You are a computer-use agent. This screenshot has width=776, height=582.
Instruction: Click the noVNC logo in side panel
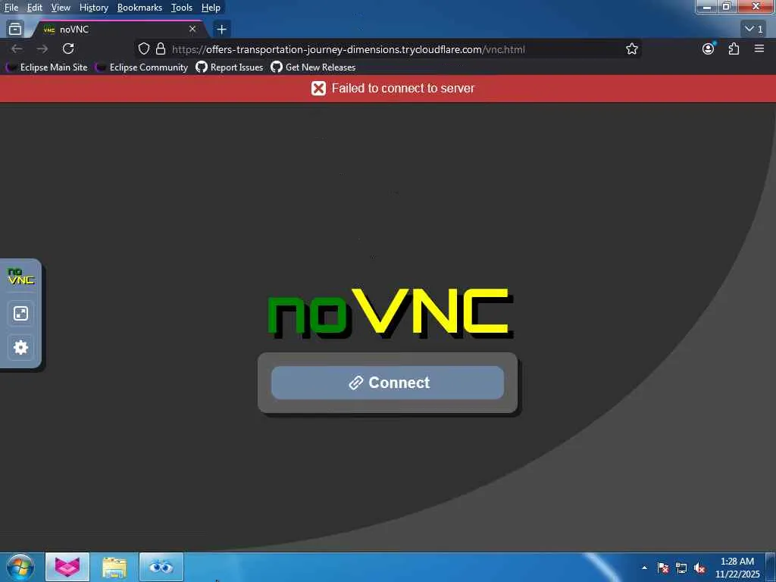20,276
